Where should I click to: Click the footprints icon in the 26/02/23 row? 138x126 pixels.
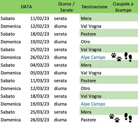(x=128, y=57)
